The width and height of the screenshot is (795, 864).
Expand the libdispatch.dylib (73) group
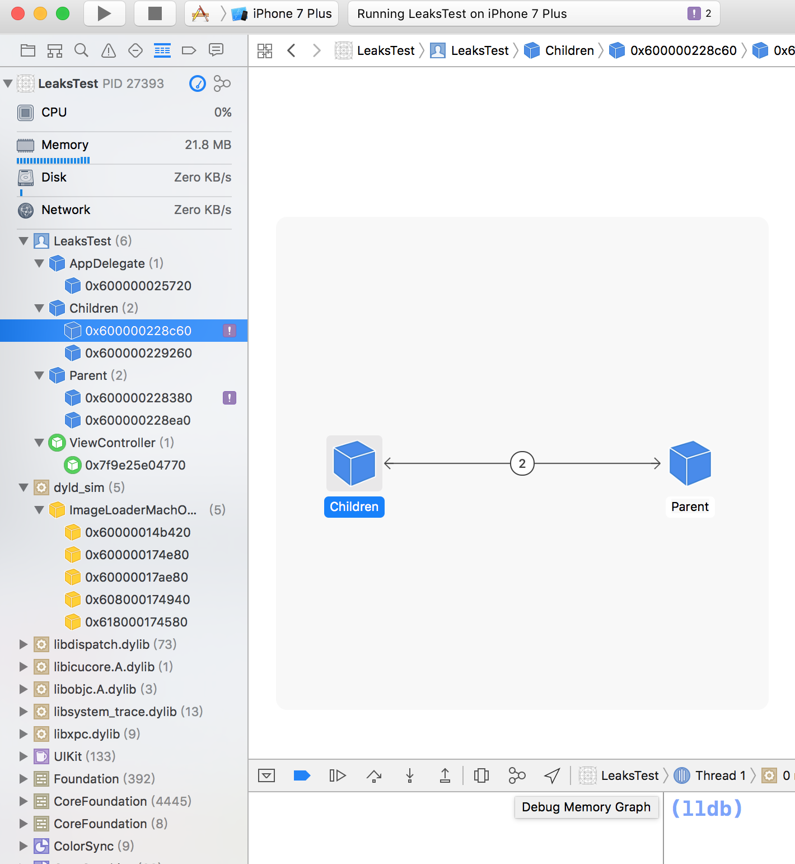[24, 644]
